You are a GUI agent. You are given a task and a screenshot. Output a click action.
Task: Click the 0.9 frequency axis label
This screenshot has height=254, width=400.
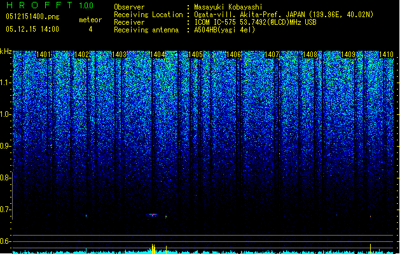click(x=6, y=146)
